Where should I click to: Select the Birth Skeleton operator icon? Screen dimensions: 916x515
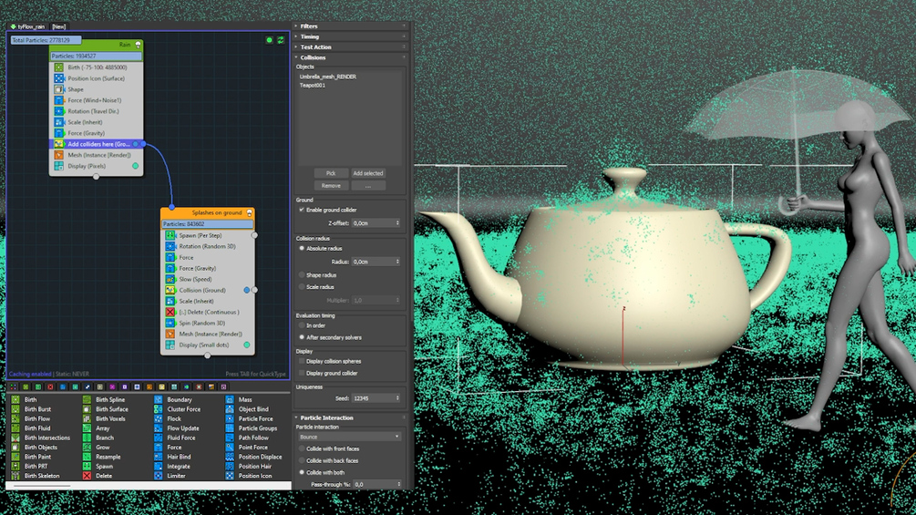[15, 476]
